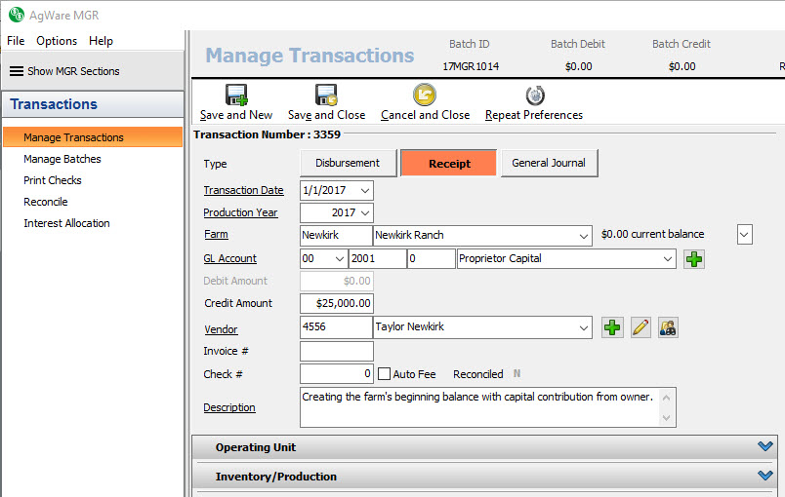Open vendor lookup icon beside pencil

tap(668, 327)
